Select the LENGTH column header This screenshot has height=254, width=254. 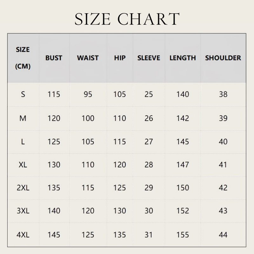(x=183, y=58)
